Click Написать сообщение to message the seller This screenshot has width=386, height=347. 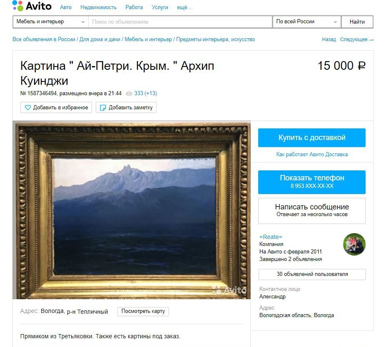pos(311,211)
